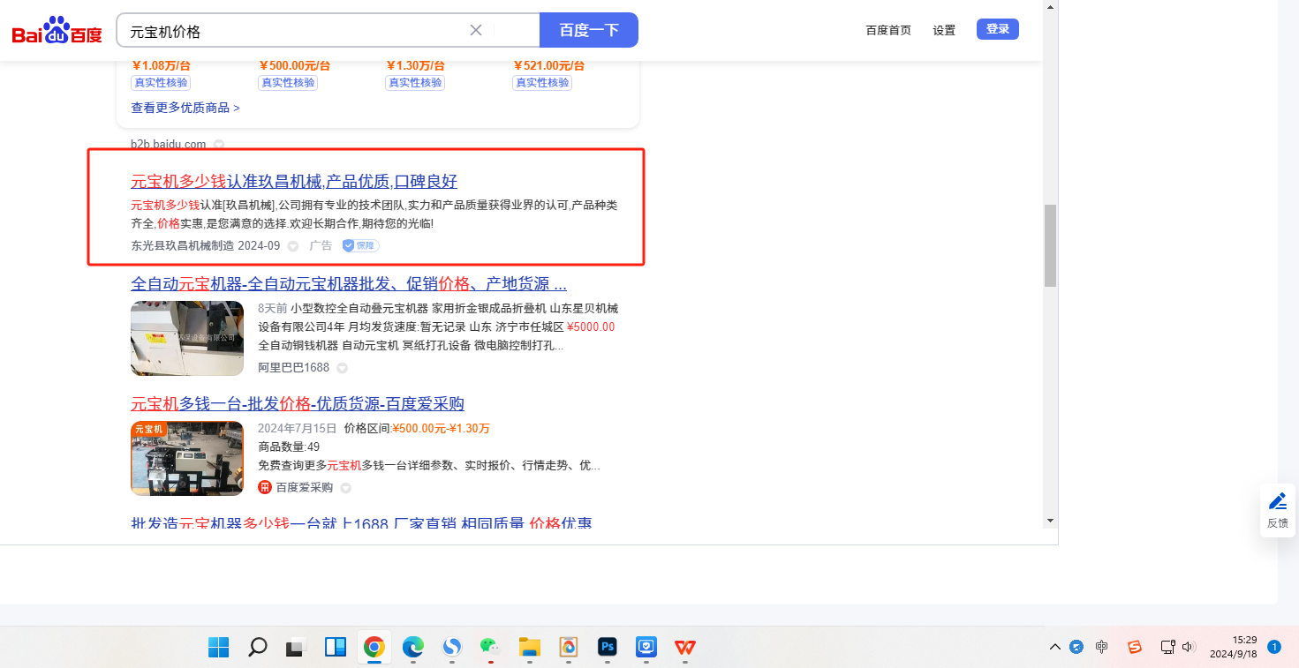Click the Baidu logo
The height and width of the screenshot is (668, 1299).
click(57, 31)
